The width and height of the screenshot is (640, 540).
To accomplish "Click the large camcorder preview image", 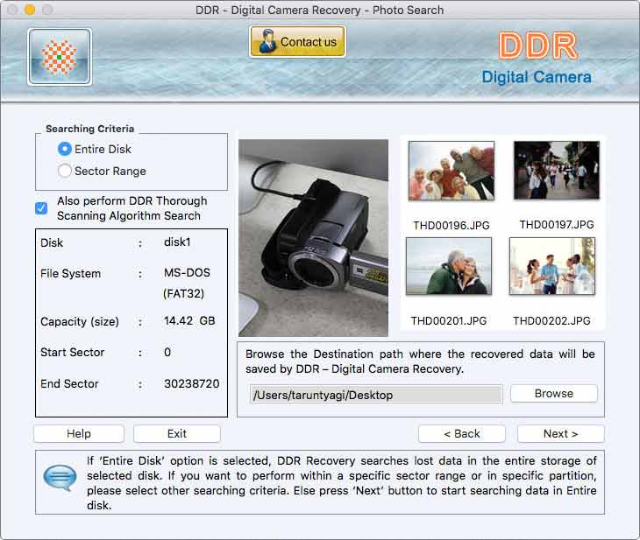I will pyautogui.click(x=314, y=238).
